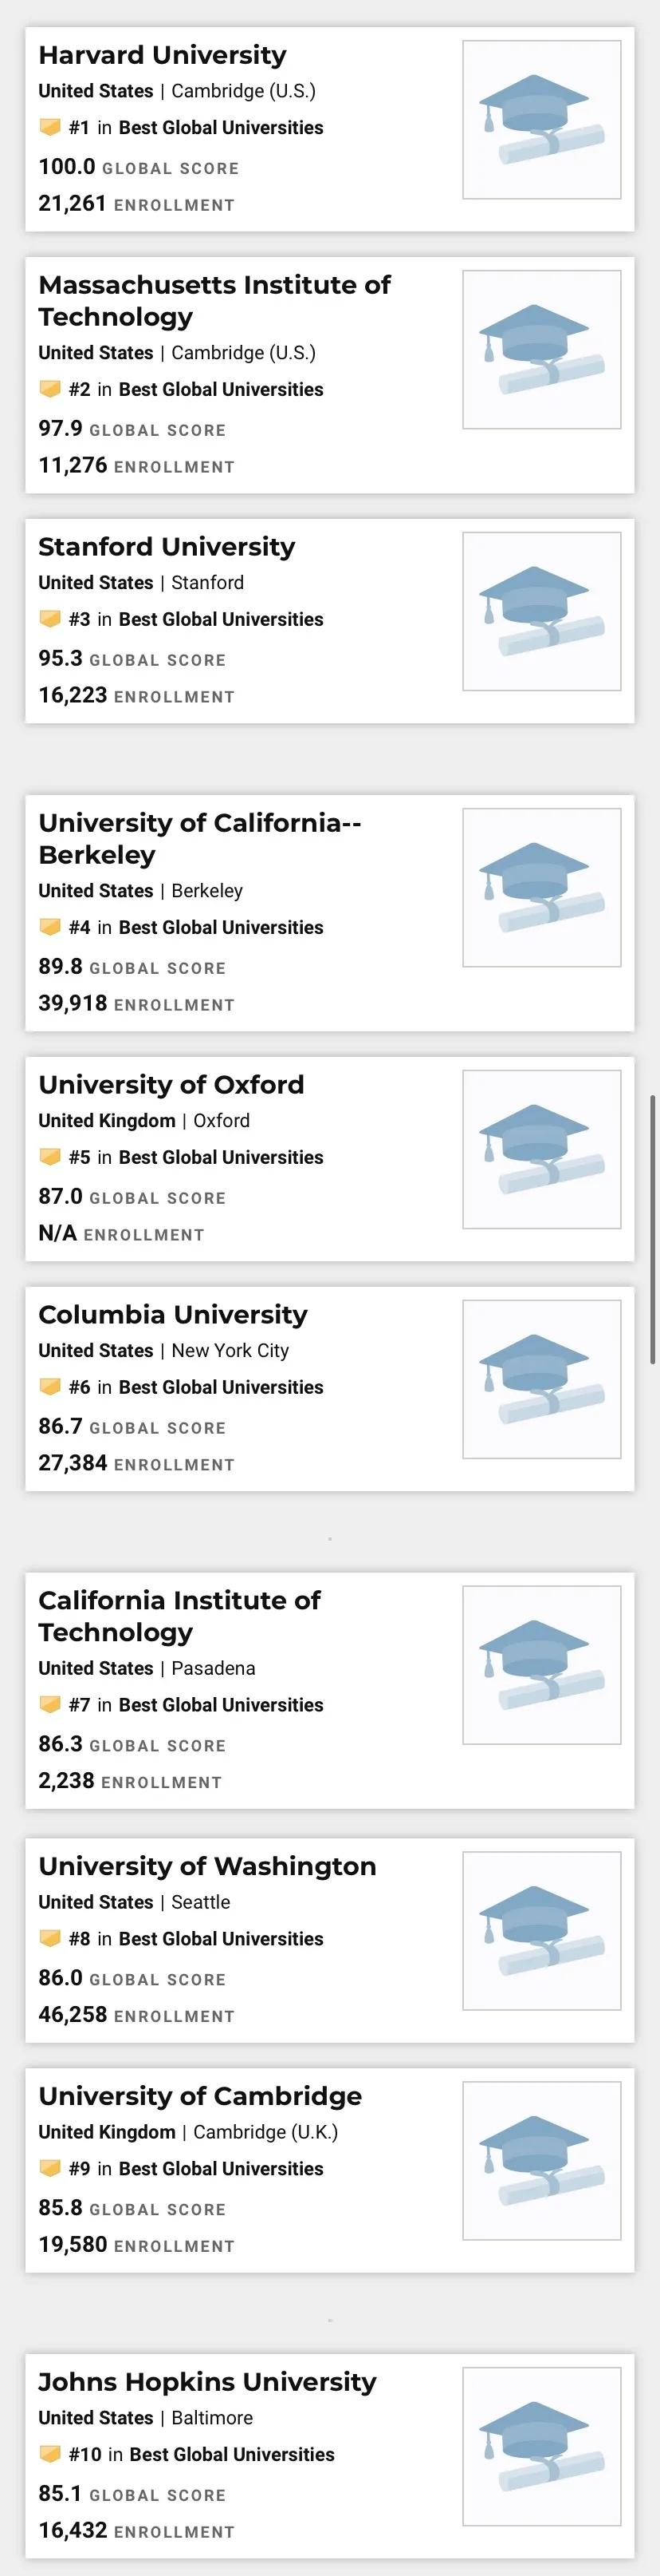Click the Harvard University graduation cap thumbnail

point(541,120)
